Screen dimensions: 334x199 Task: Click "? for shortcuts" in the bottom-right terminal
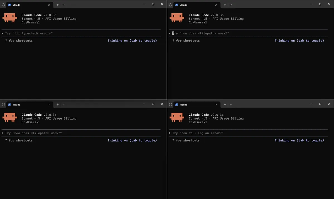tap(186, 140)
